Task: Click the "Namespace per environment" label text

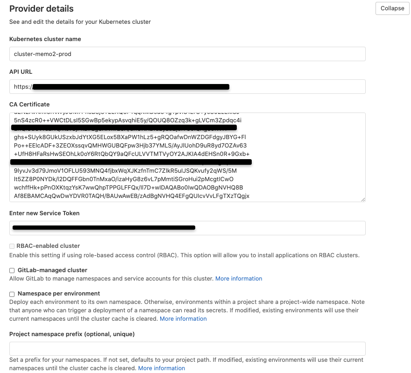Action: (59, 294)
